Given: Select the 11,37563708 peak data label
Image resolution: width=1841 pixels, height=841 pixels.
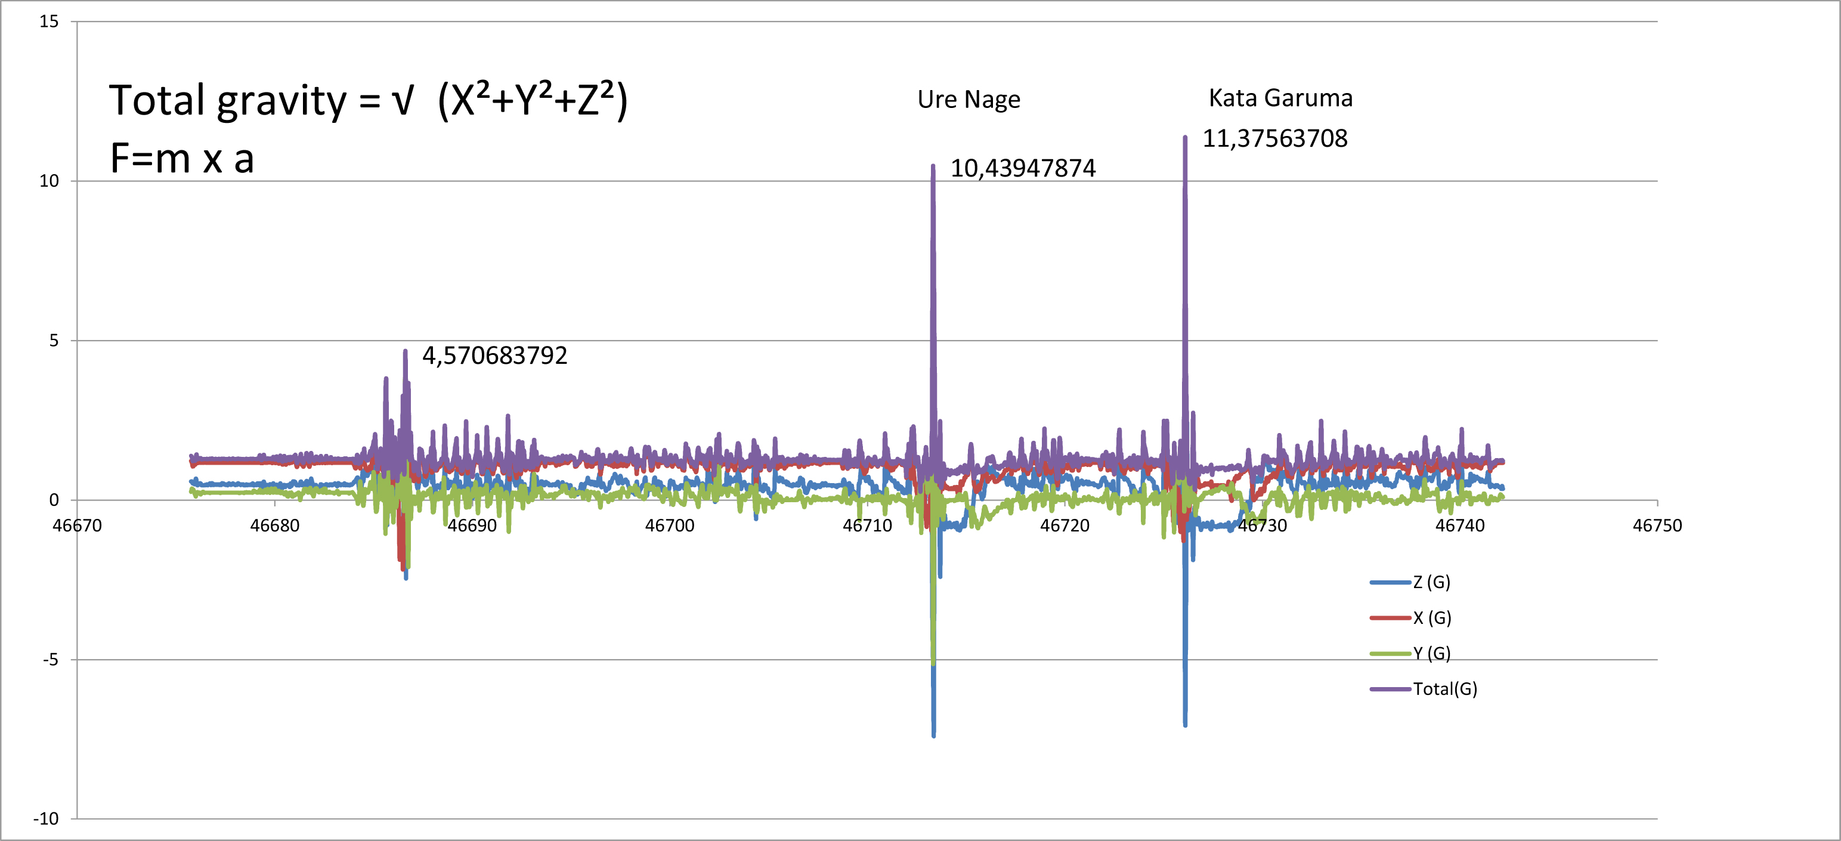Looking at the screenshot, I should 1274,138.
